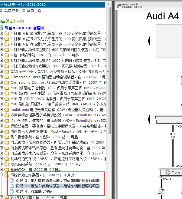Collapse the 声控辅助泊车装置 folder node

1,175
